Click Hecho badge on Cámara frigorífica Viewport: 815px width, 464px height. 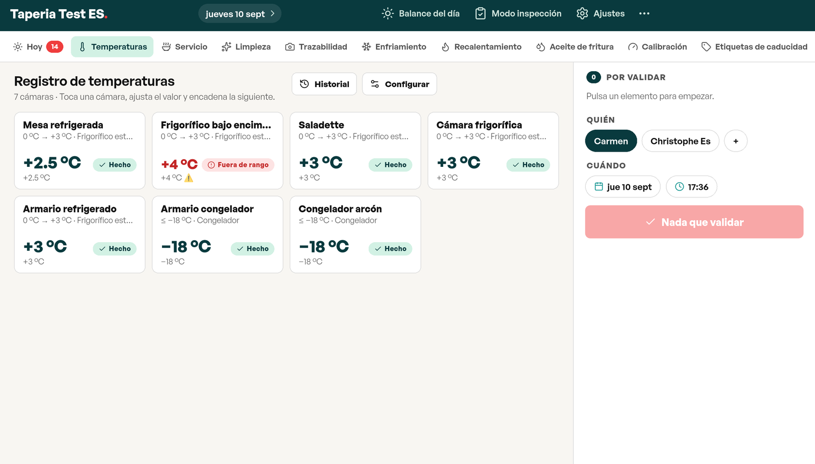point(528,165)
